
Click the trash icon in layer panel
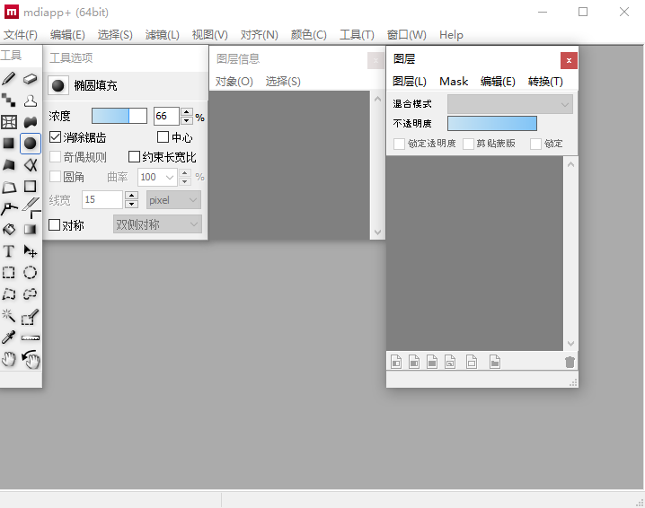[x=570, y=362]
